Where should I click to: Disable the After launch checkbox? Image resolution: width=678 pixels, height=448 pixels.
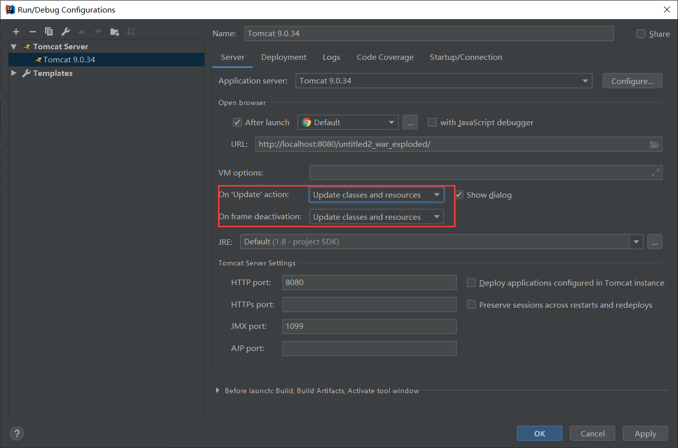point(238,122)
